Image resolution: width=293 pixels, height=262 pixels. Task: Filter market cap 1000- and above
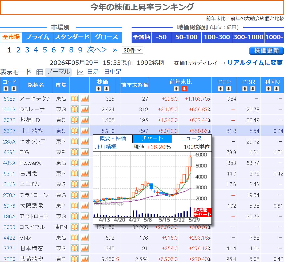click(x=274, y=37)
